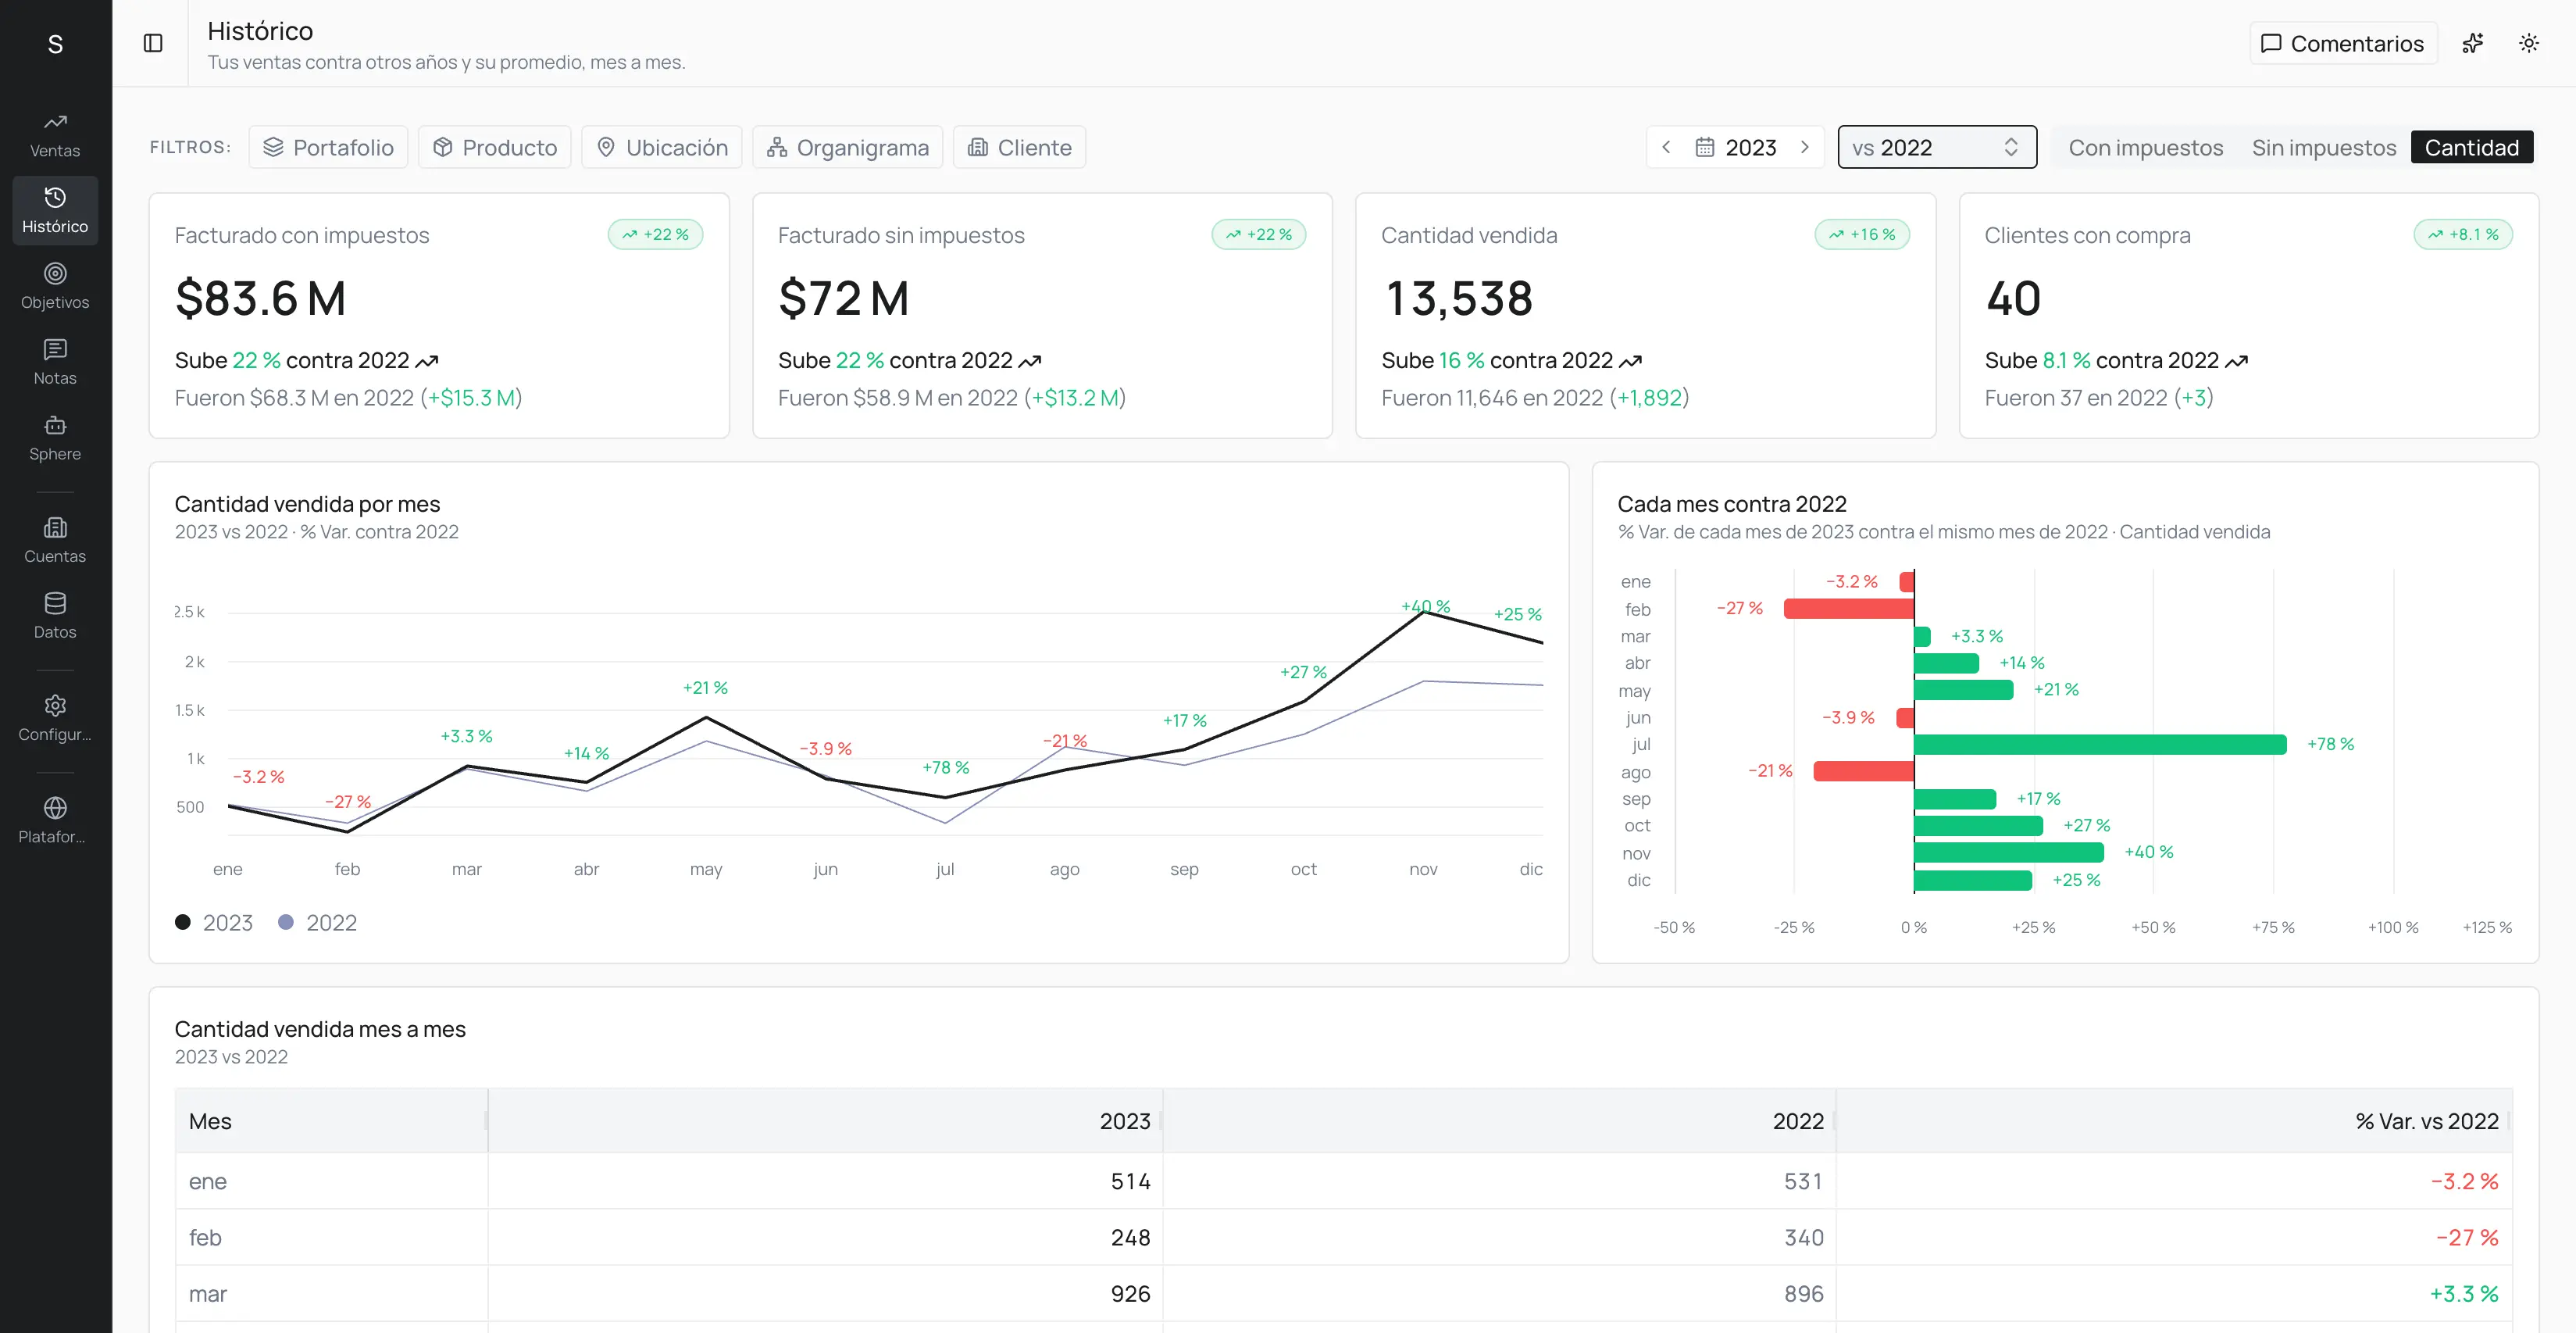Click the feb −27 % red bar

[x=1848, y=608]
